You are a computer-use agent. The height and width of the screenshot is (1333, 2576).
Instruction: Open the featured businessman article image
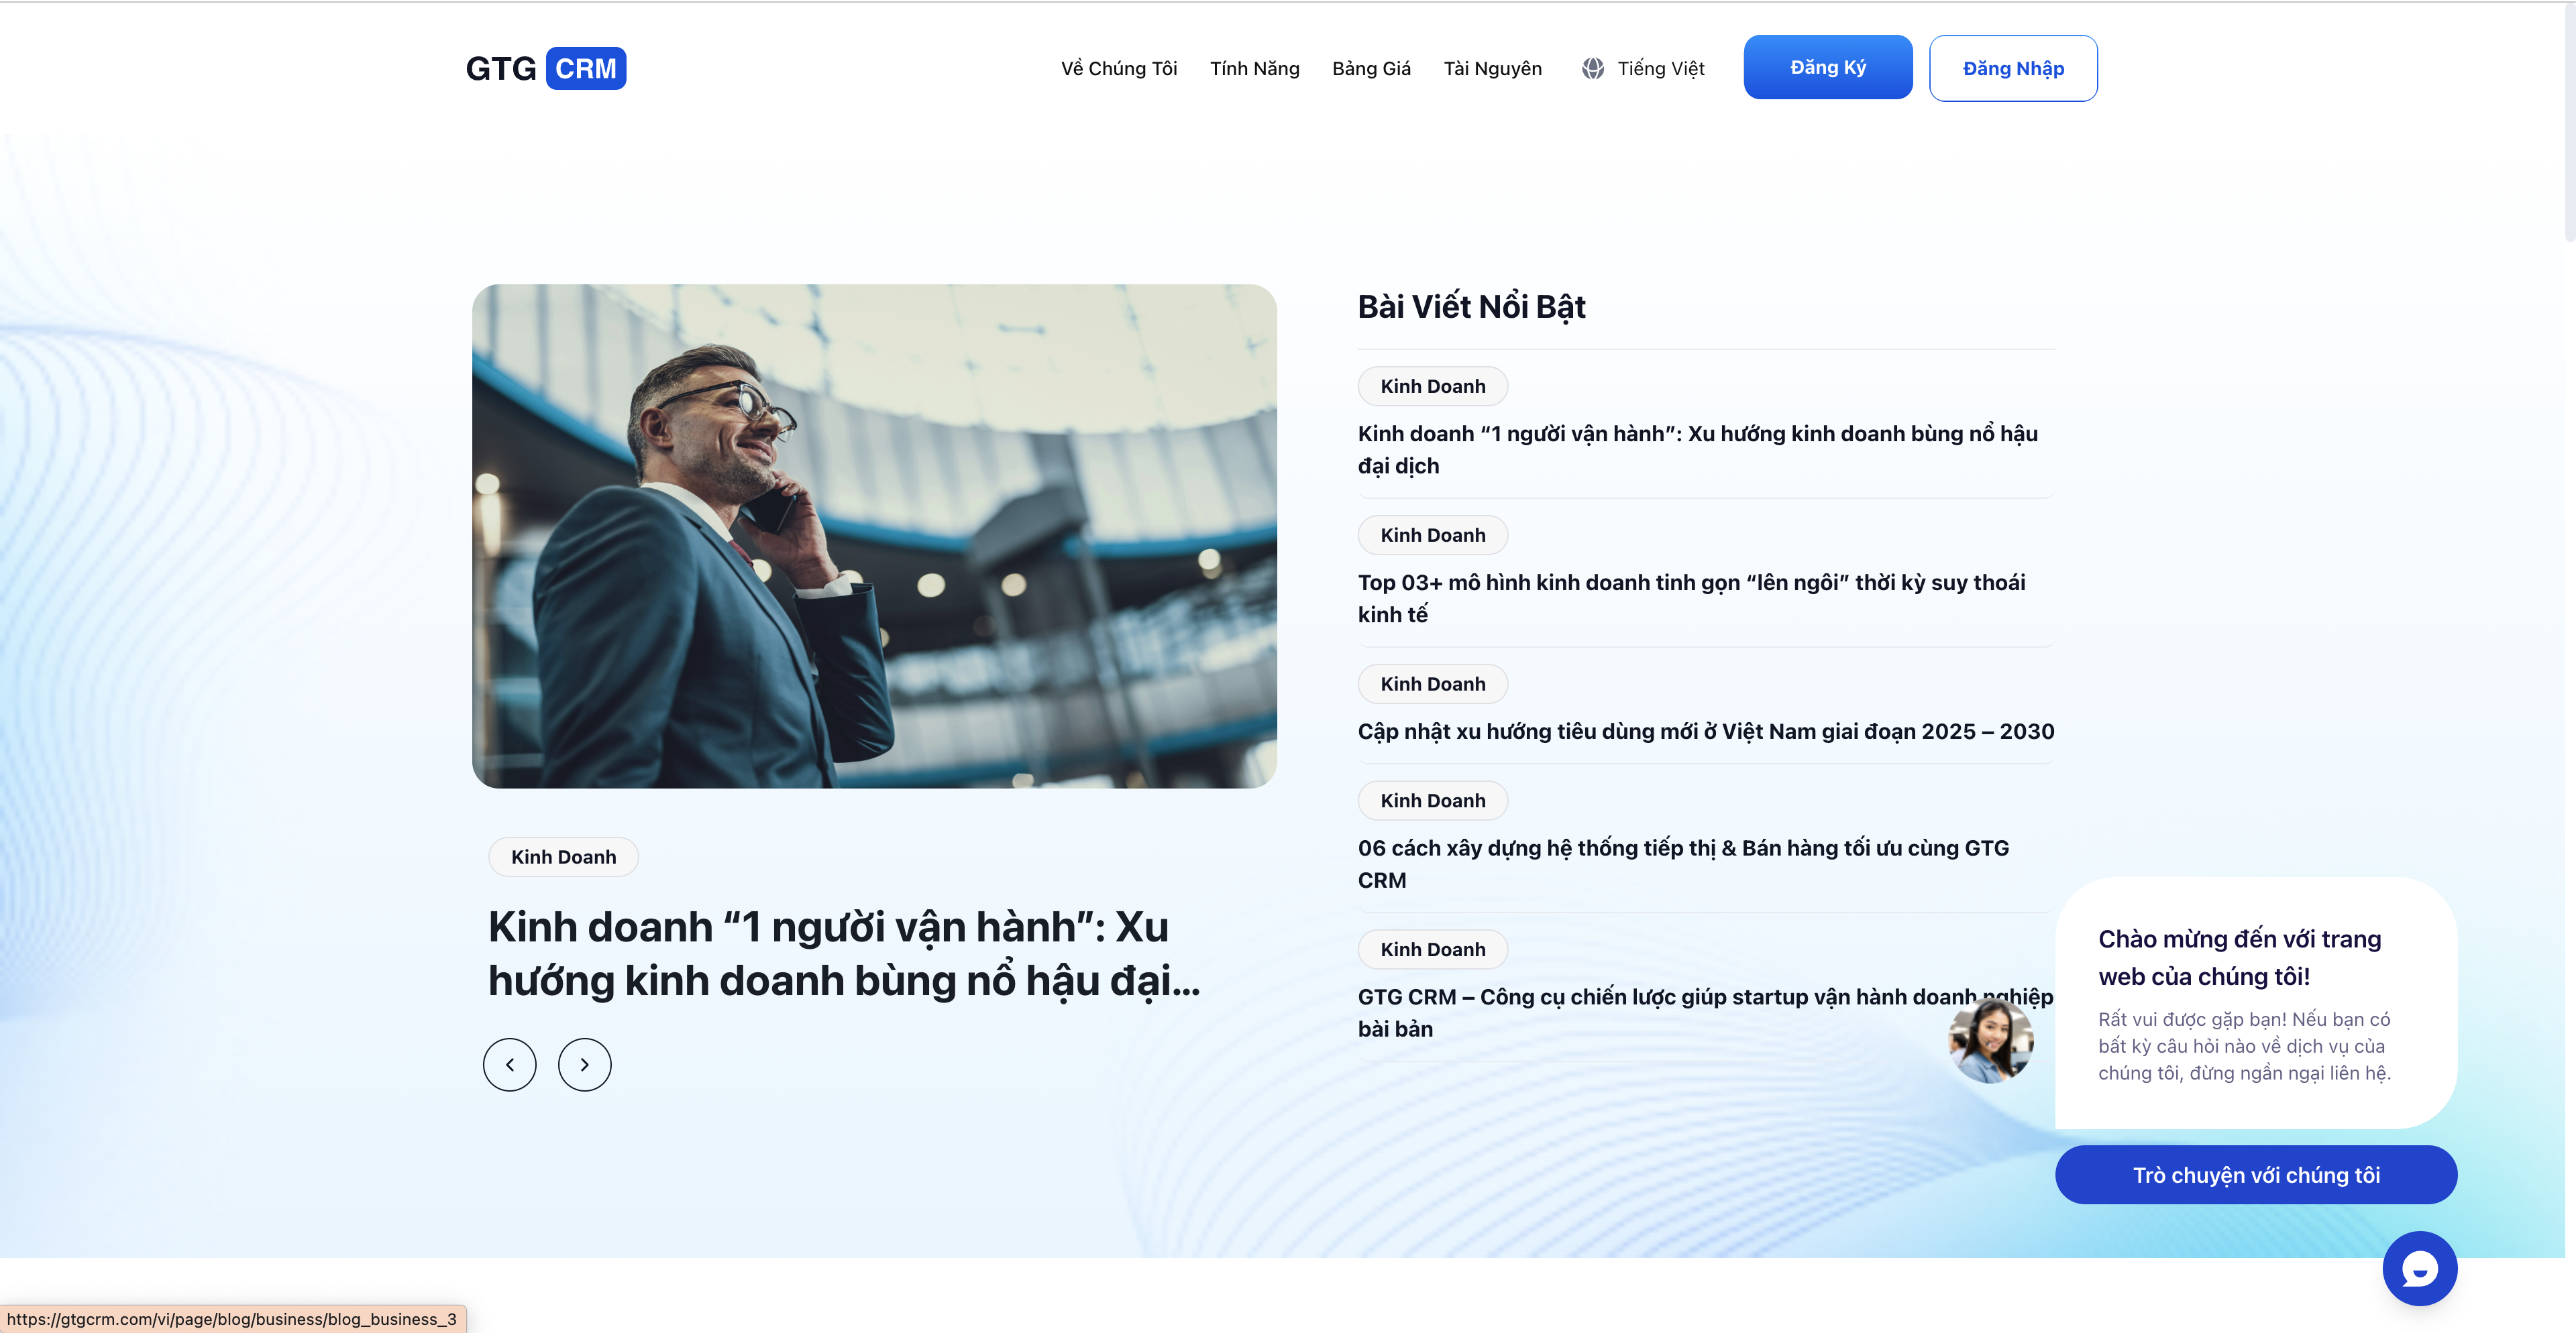point(873,536)
